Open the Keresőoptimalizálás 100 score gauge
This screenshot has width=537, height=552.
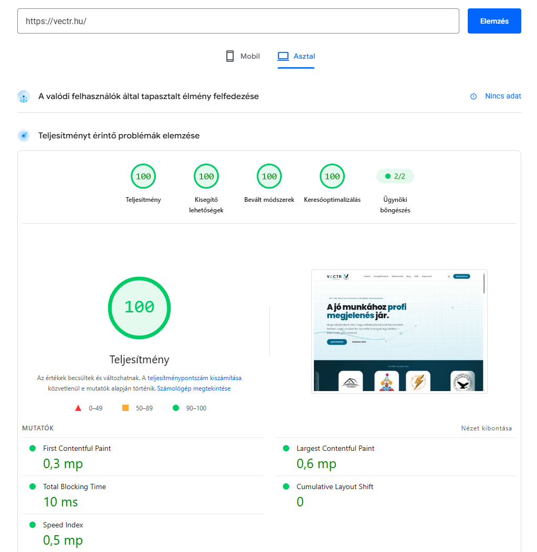click(332, 176)
